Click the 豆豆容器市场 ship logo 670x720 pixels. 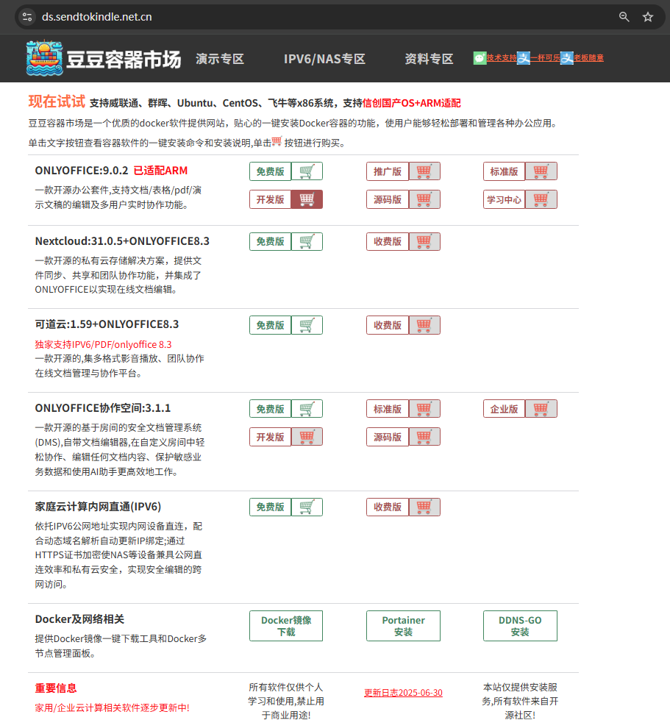click(45, 58)
